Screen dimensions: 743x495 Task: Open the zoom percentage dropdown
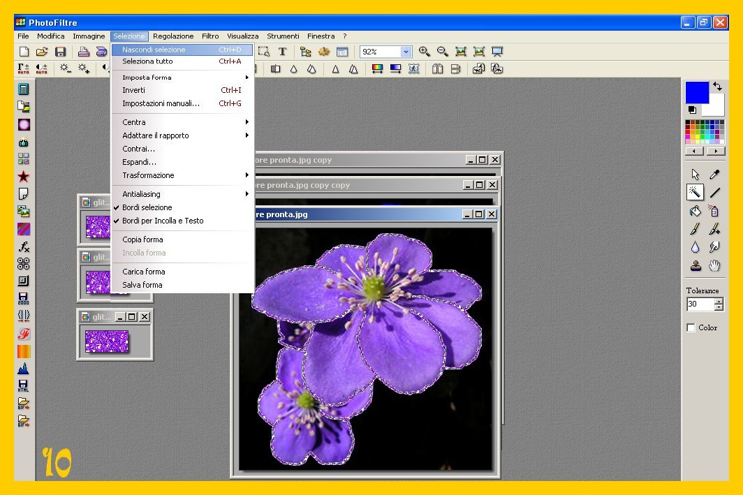click(406, 52)
